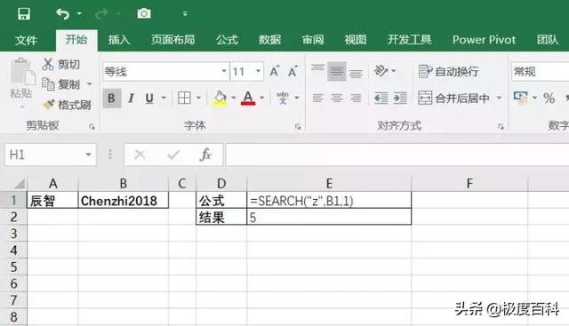Click the accounting number format icon
Viewport: 569px width, 326px height.
(x=520, y=98)
